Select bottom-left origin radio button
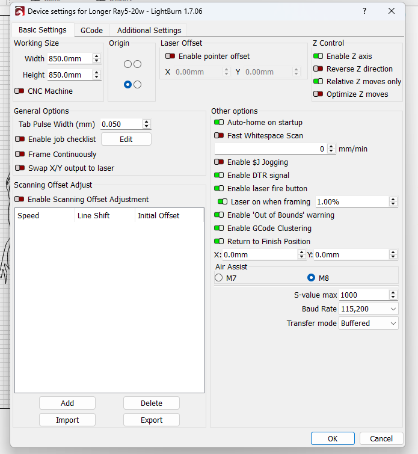Viewport: 418px width, 454px height. point(128,85)
